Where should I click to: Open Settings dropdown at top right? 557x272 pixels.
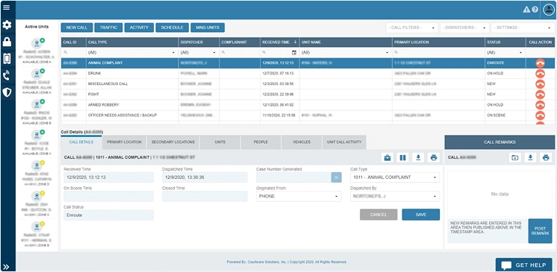(x=523, y=28)
